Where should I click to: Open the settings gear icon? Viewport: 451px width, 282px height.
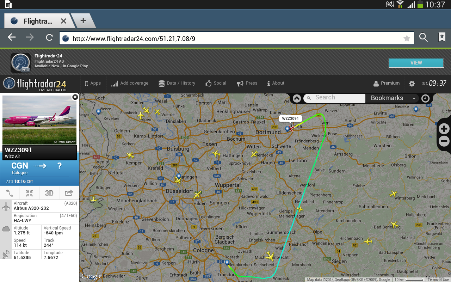tap(412, 84)
